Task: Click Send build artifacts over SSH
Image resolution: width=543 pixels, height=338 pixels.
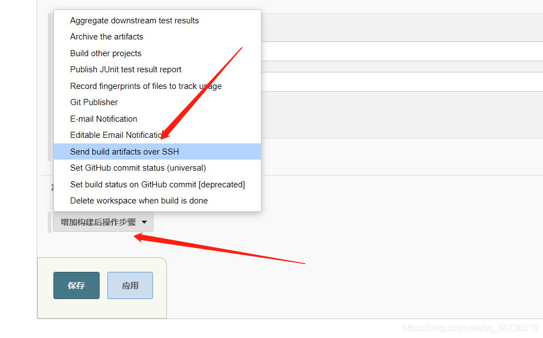Action: click(x=157, y=152)
